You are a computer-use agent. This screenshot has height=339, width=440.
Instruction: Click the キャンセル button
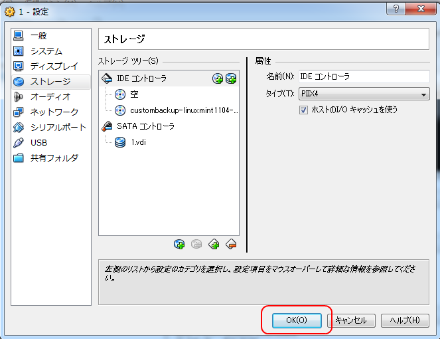tap(351, 320)
